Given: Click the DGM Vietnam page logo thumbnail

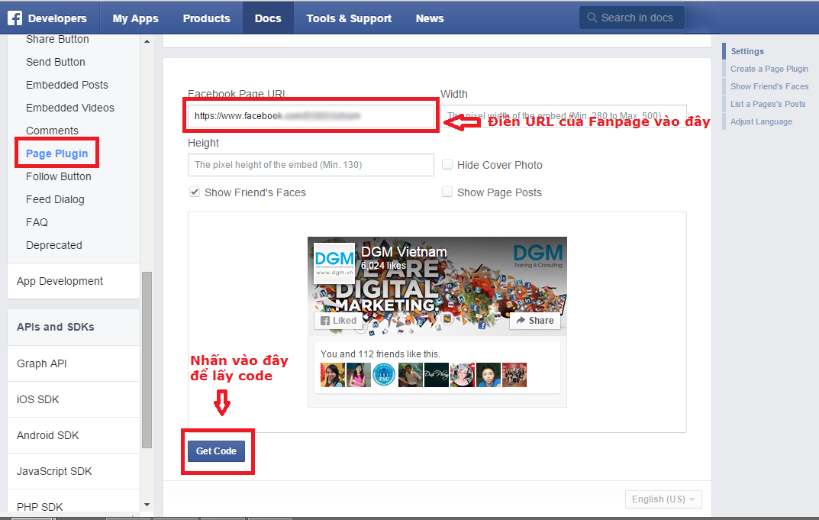Looking at the screenshot, I should [334, 263].
